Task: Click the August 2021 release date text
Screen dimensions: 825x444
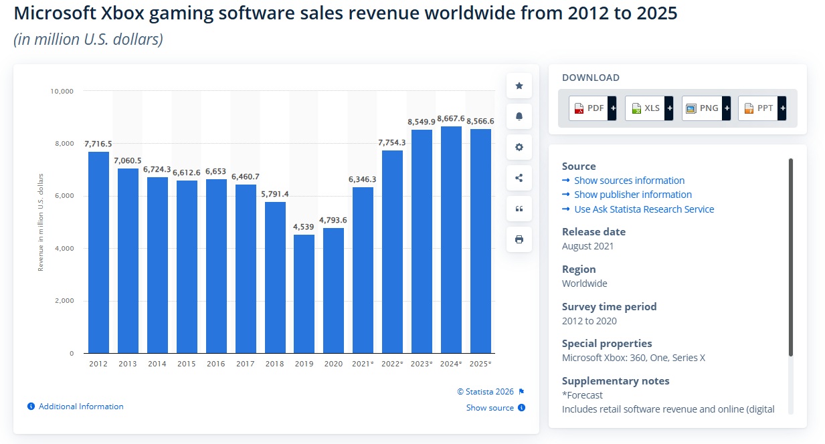Action: point(587,246)
